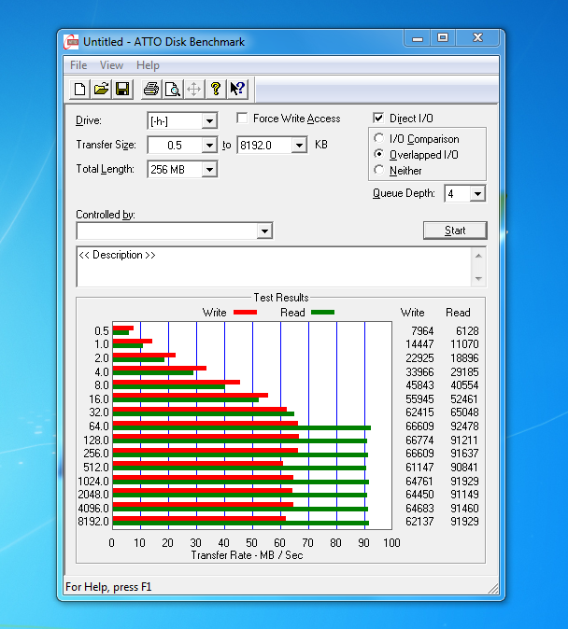The height and width of the screenshot is (629, 568).
Task: Click the yellow question mark About icon
Action: click(216, 90)
